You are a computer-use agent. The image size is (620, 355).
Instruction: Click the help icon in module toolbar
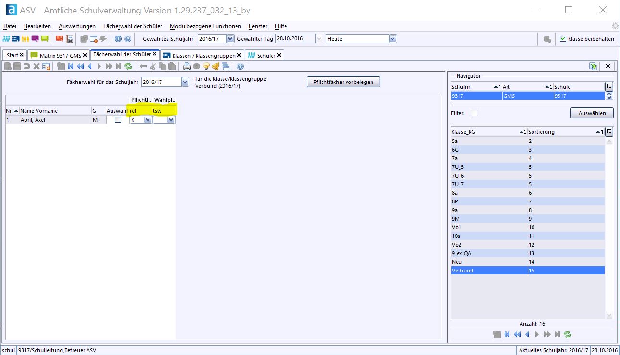click(240, 66)
